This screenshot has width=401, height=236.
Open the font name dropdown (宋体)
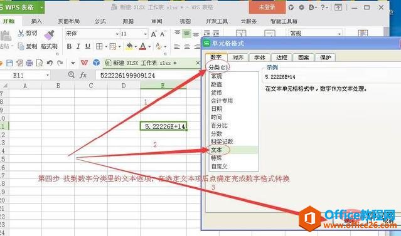(117, 34)
